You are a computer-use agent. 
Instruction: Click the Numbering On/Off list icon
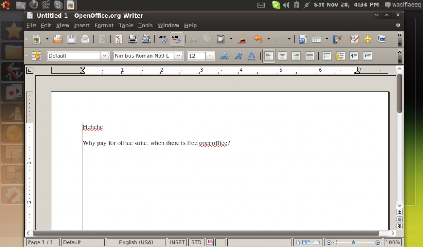(x=326, y=56)
